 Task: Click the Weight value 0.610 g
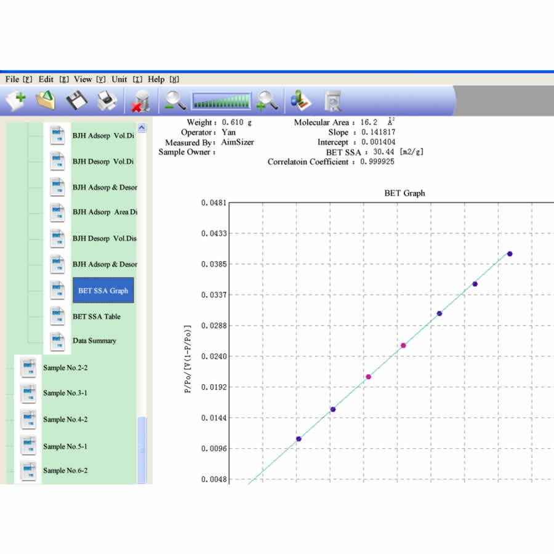click(x=237, y=122)
